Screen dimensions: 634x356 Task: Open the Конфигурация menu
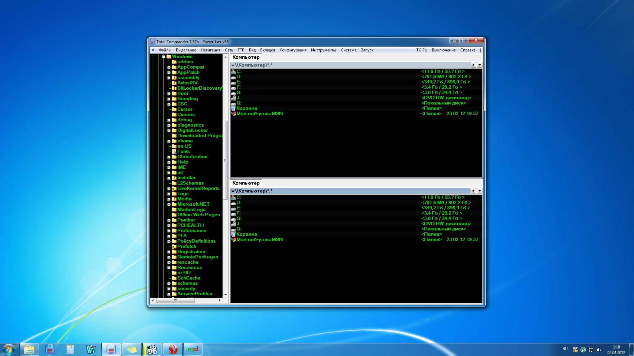click(293, 50)
